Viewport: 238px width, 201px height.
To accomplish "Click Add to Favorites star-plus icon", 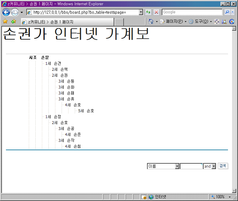I will coord(13,22).
